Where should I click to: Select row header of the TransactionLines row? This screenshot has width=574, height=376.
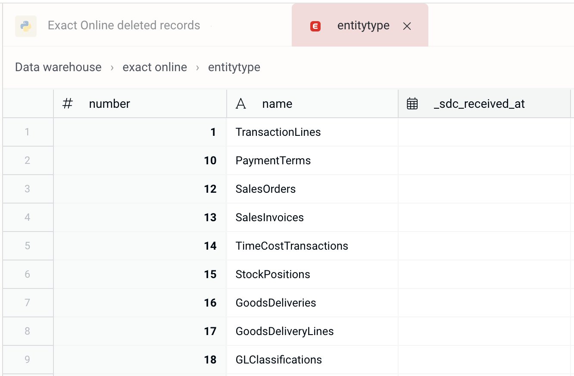(28, 132)
